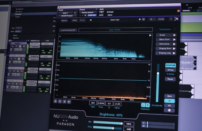This screenshot has width=202, height=131.
Task: Select the Decay view
Action: coord(171,70)
